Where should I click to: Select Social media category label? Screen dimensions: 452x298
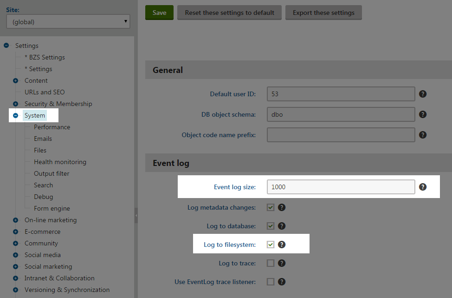(x=43, y=255)
